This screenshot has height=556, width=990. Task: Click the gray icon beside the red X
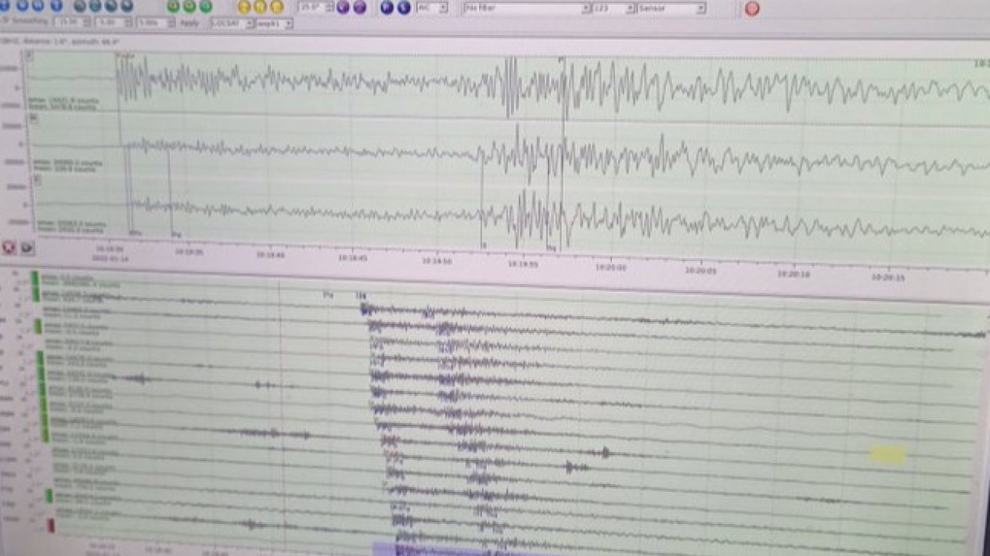(27, 248)
